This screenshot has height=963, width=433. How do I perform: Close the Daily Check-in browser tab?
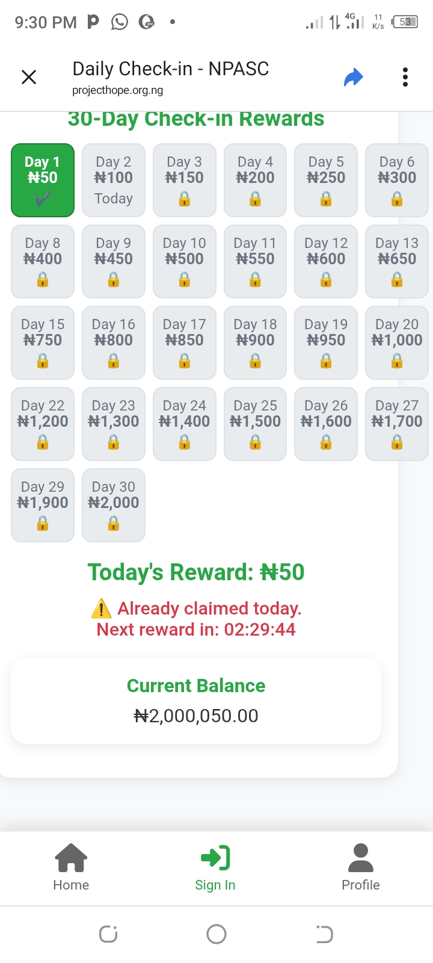(29, 77)
